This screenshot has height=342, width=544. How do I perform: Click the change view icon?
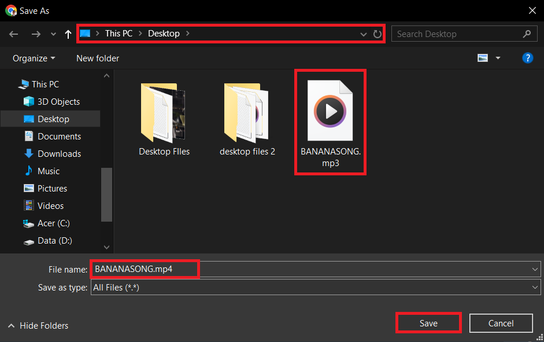483,58
